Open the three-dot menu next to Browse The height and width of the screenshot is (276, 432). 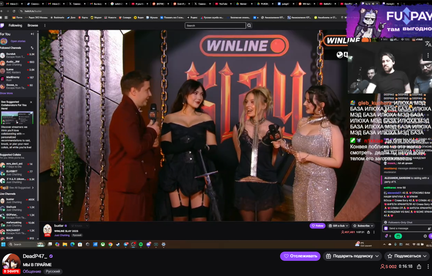(45, 26)
